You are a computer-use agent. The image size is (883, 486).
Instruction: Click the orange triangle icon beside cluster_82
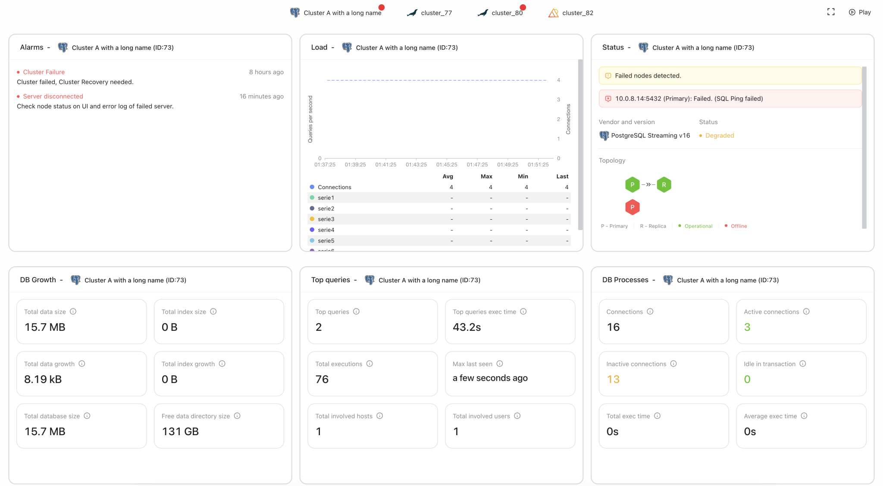tap(553, 12)
